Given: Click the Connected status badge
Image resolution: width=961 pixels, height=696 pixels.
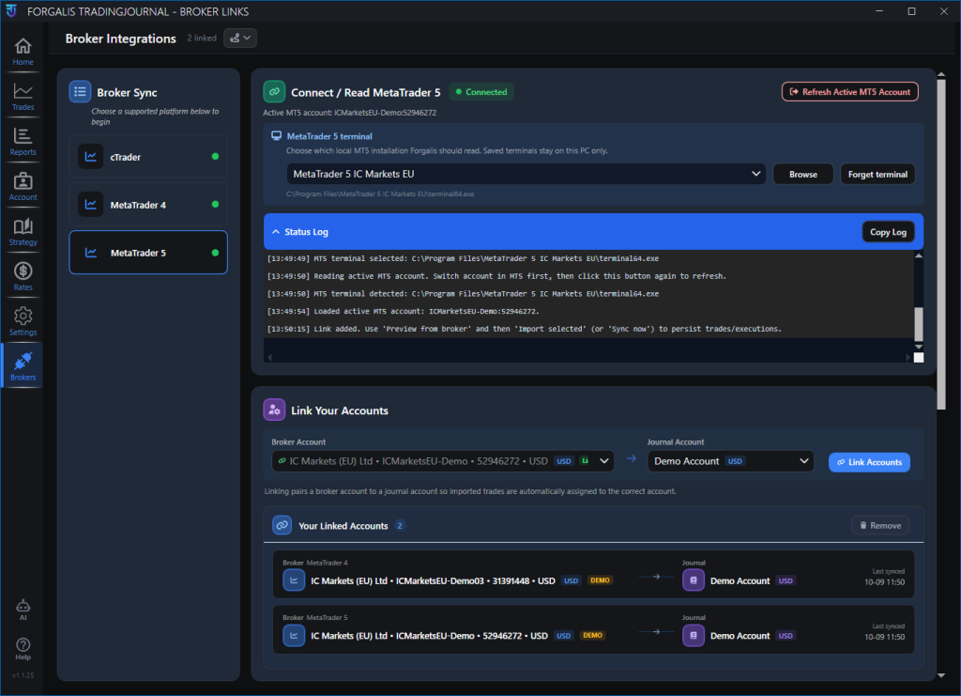Looking at the screenshot, I should (x=481, y=92).
